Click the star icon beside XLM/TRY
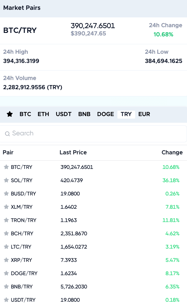The width and height of the screenshot is (187, 303). [x=6, y=207]
